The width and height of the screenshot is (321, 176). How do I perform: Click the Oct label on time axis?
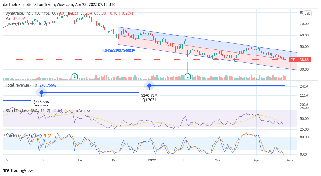pos(44,160)
